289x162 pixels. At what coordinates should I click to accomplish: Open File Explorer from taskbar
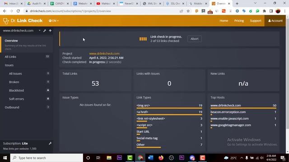[x=109, y=158]
